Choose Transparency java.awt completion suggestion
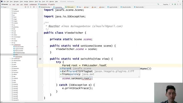Viewport: 183px width, 103px height. (x=100, y=74)
